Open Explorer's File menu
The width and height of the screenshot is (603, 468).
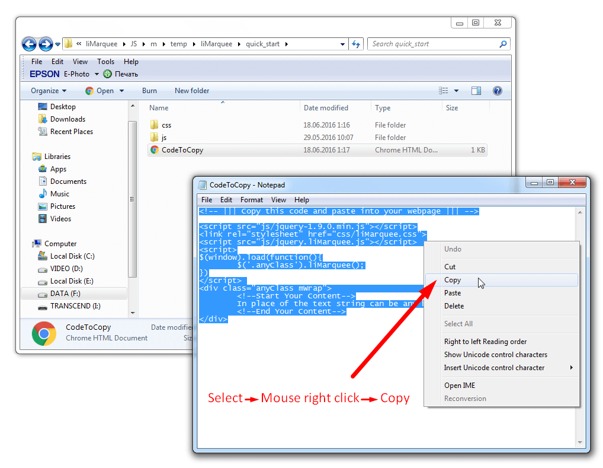pos(37,62)
